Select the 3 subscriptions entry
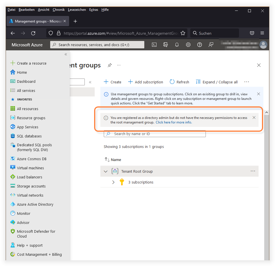The width and height of the screenshot is (275, 266). click(141, 182)
